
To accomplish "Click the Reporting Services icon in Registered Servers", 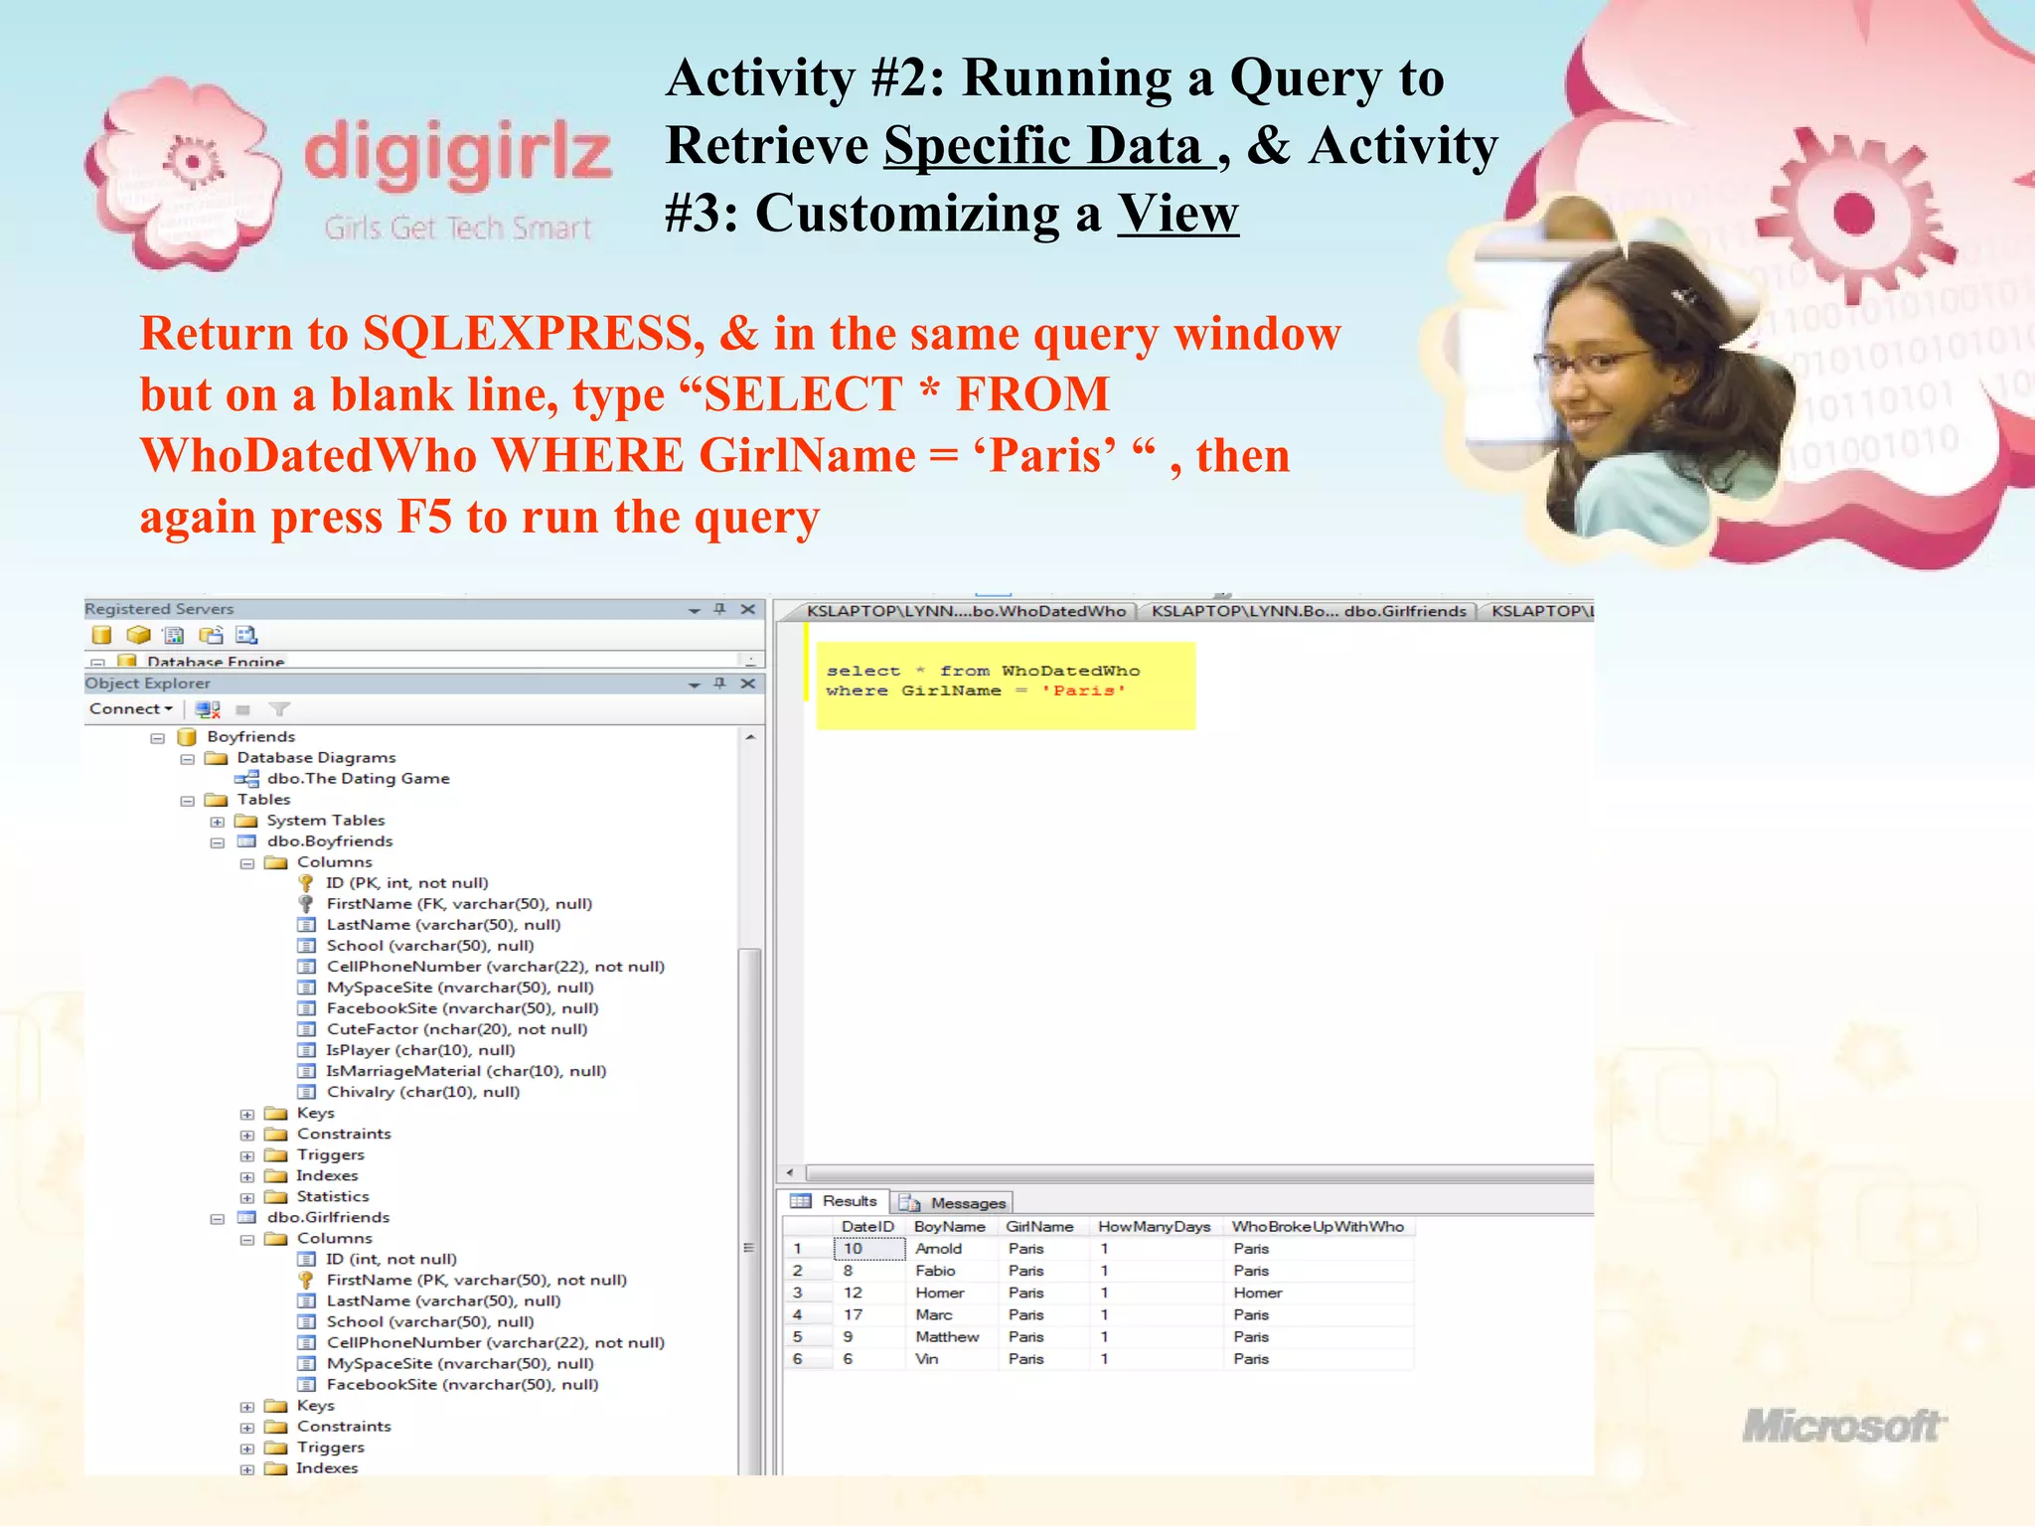I will point(174,635).
